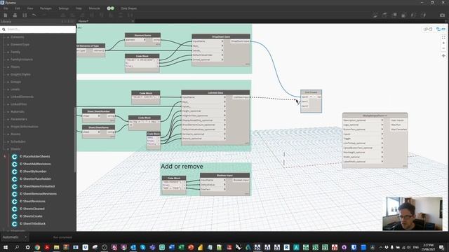Close the Home workspace tab
The width and height of the screenshot is (449, 252).
pos(133,21)
